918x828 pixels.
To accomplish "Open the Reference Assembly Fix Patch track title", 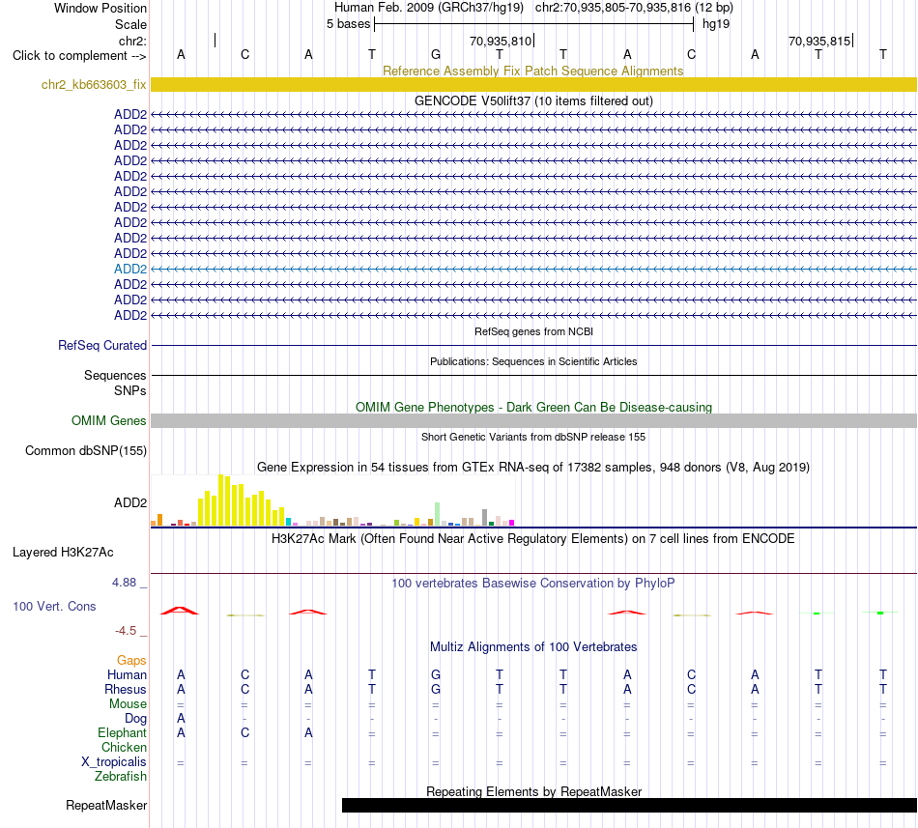I will pyautogui.click(x=532, y=71).
